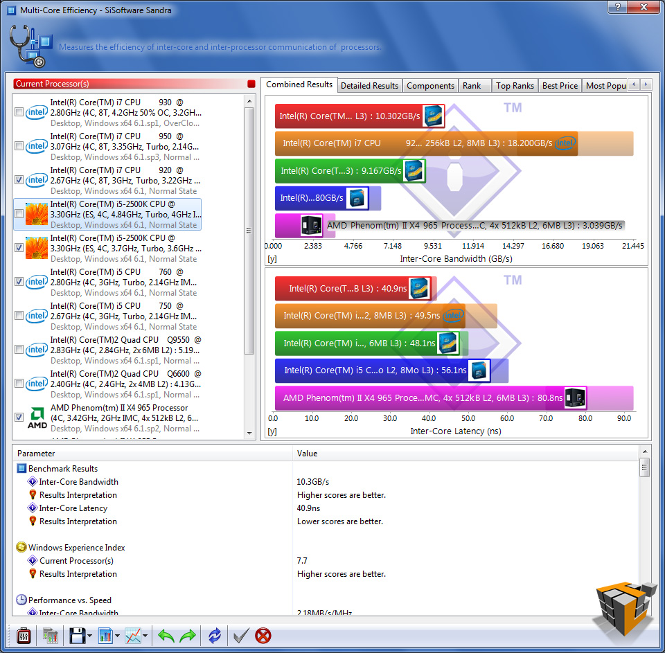Click parameter table scroll-up arrow
Image resolution: width=665 pixels, height=653 pixels.
pyautogui.click(x=645, y=451)
